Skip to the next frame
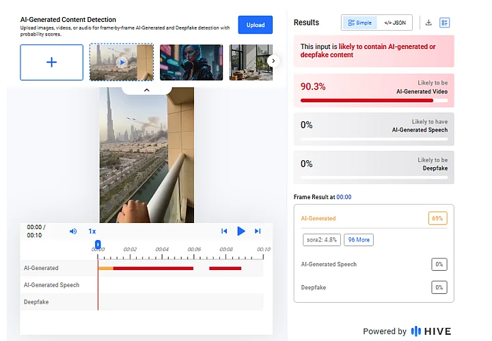The height and width of the screenshot is (341, 492). click(258, 231)
